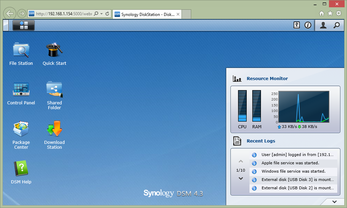Viewport: 347px width, 208px height.
Task: Click the browser Forward button
Action: [x=22, y=14]
